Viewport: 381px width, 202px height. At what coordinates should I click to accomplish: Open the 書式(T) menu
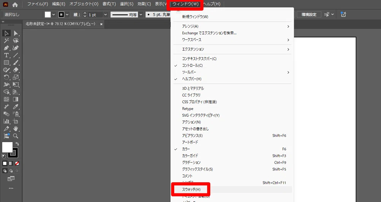pos(109,4)
